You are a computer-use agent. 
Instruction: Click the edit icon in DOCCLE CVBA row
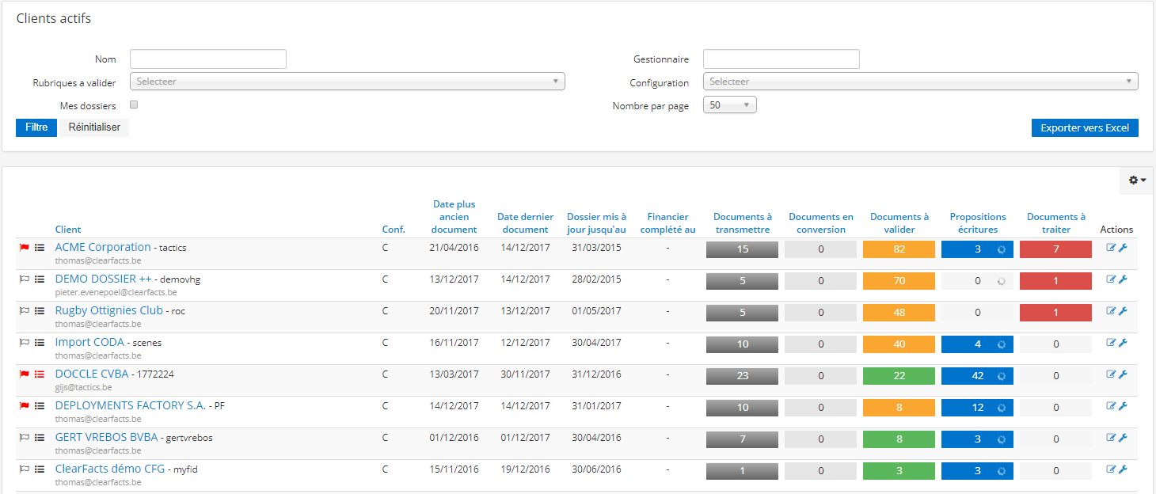pyautogui.click(x=1111, y=374)
